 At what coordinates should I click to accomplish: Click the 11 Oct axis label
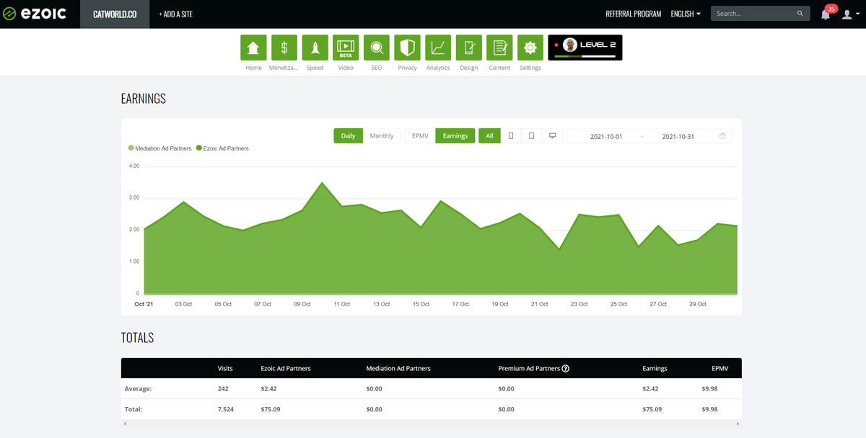coord(341,304)
